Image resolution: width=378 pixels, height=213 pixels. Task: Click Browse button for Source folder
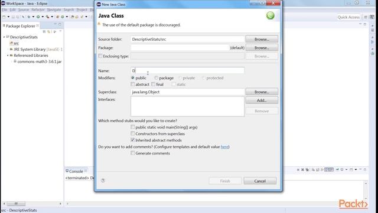click(x=262, y=39)
